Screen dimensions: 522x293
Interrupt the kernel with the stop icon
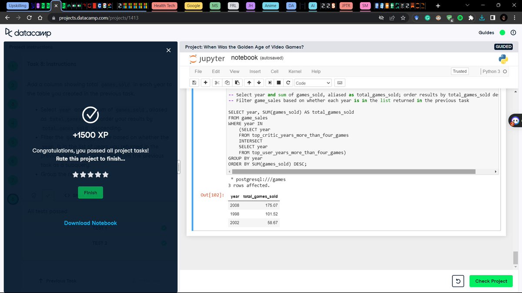coord(279,82)
